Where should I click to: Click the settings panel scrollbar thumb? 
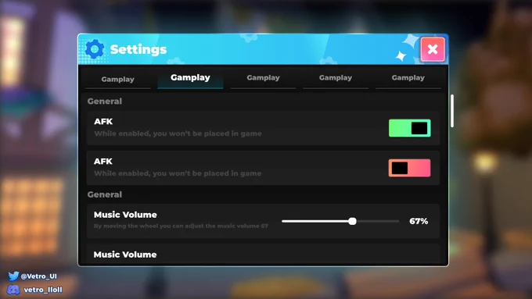click(x=452, y=111)
